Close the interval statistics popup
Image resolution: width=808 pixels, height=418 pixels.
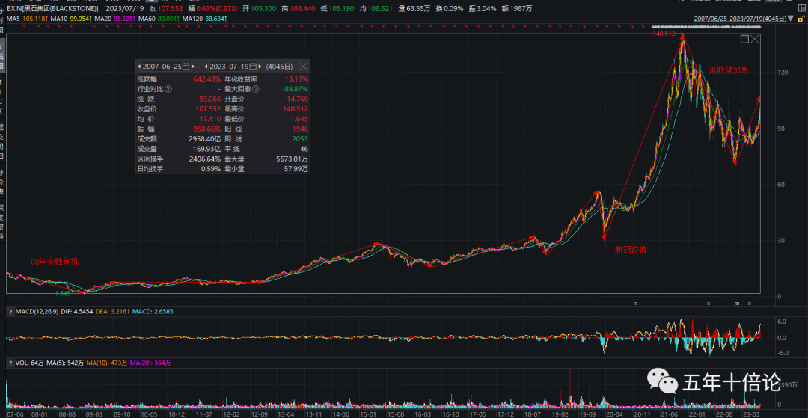(304, 67)
